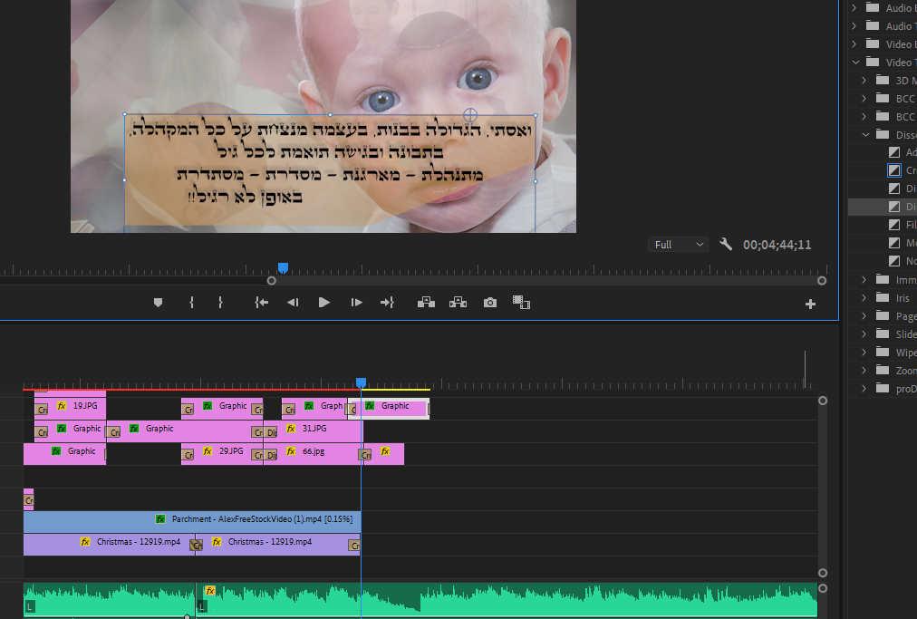The image size is (917, 619).
Task: Expand the Slide folder chevron
Action: click(x=864, y=334)
